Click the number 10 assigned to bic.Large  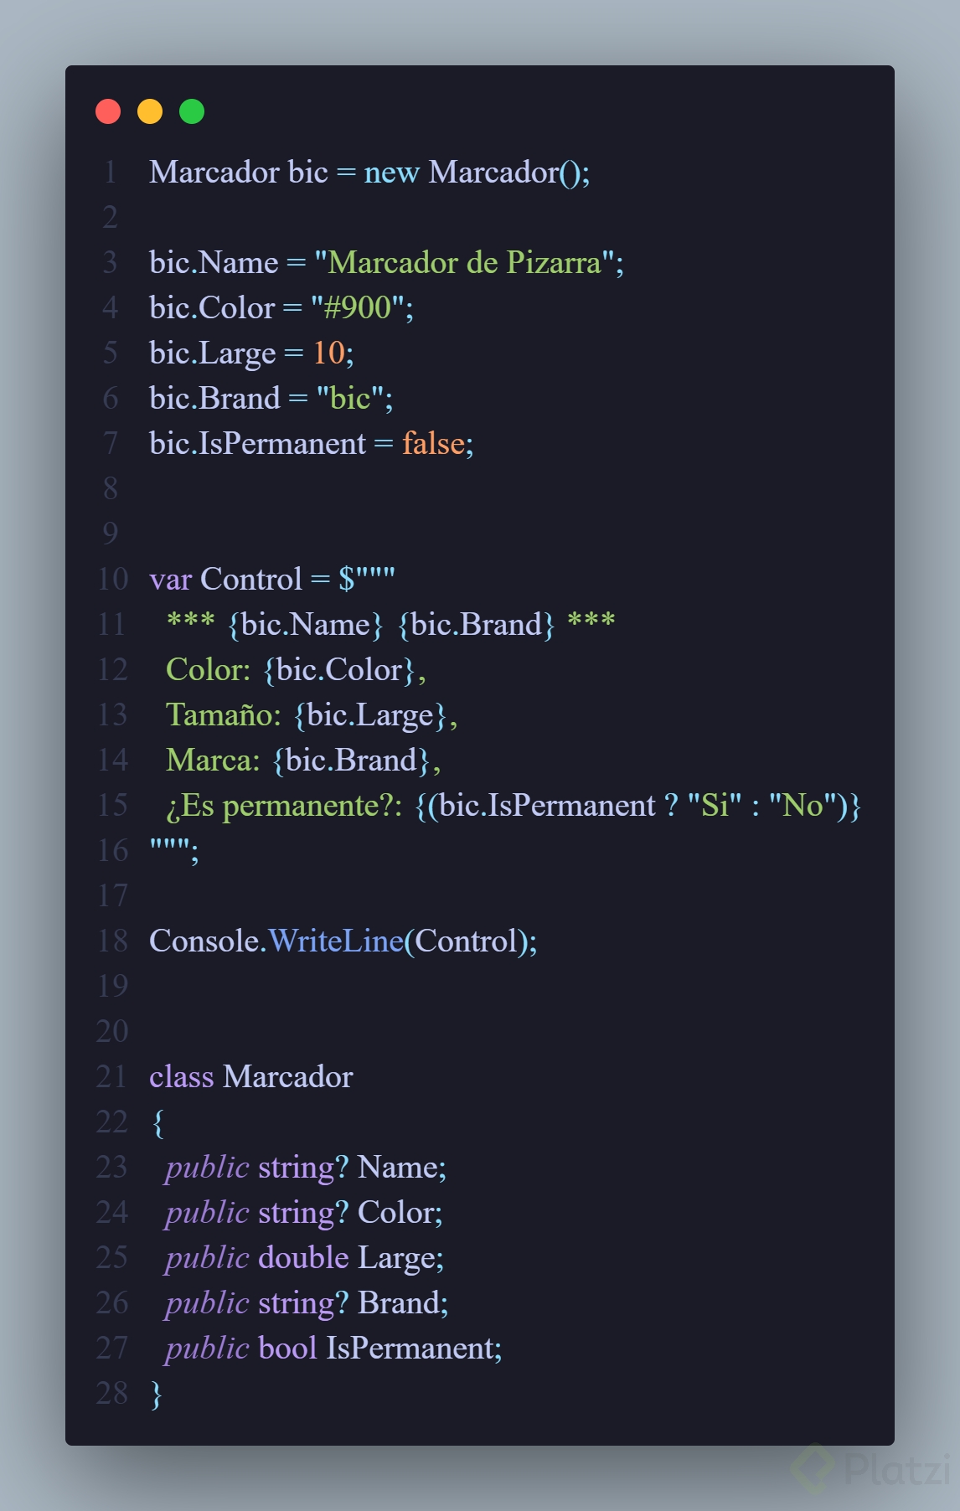(328, 353)
